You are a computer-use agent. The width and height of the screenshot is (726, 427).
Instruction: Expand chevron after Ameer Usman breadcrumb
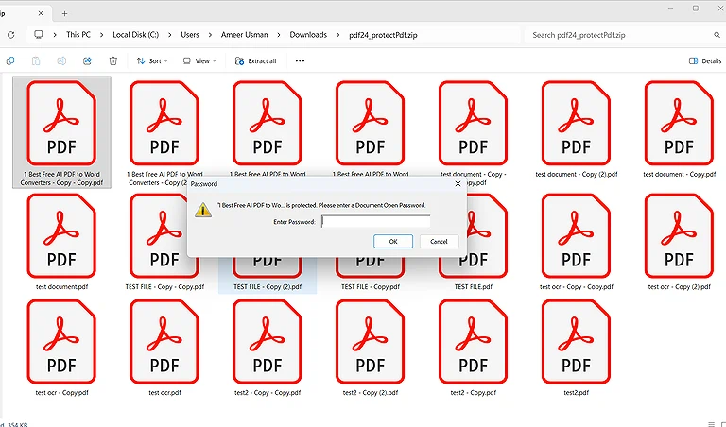point(279,35)
